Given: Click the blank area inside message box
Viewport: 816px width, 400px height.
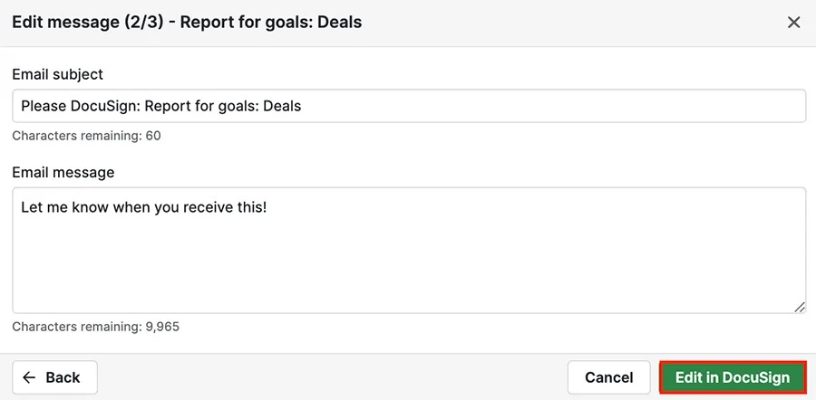Looking at the screenshot, I should (409, 265).
